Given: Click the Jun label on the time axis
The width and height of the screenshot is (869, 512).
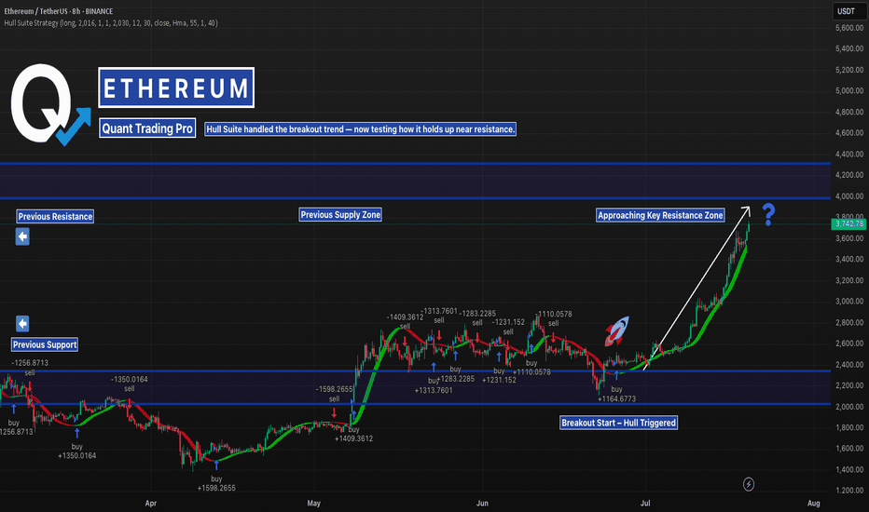Looking at the screenshot, I should [482, 503].
